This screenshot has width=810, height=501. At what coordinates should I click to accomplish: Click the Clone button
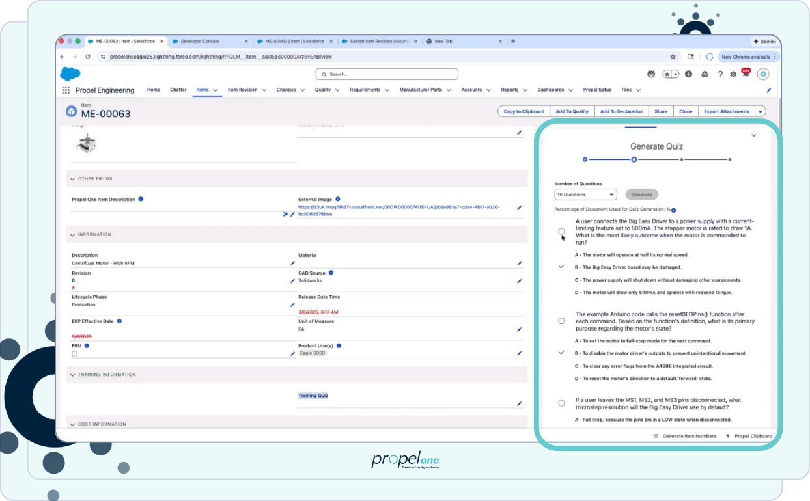[x=686, y=111]
